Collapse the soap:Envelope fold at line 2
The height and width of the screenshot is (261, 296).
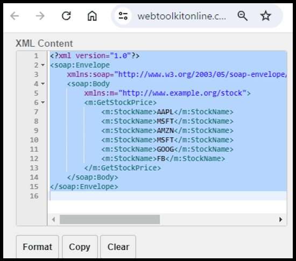click(x=43, y=65)
